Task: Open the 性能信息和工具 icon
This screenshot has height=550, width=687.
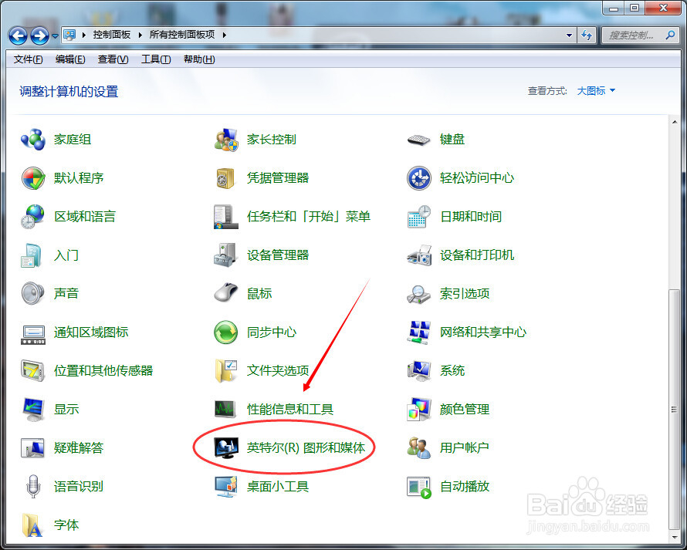Action: [x=226, y=409]
